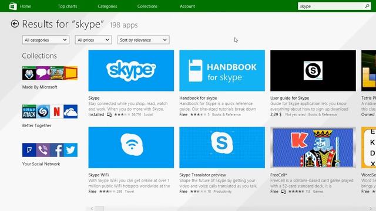Open the User guide for Skype tile

(313, 70)
